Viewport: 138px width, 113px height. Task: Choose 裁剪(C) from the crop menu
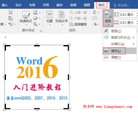coord(120,31)
